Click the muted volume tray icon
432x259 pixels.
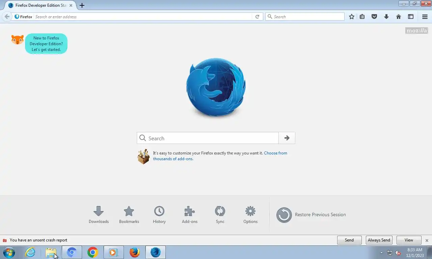[398, 253]
